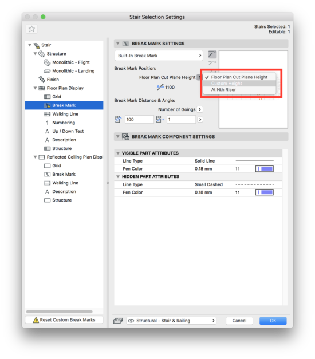Select the Walking Line item under Floor Plan Display

coord(61,114)
